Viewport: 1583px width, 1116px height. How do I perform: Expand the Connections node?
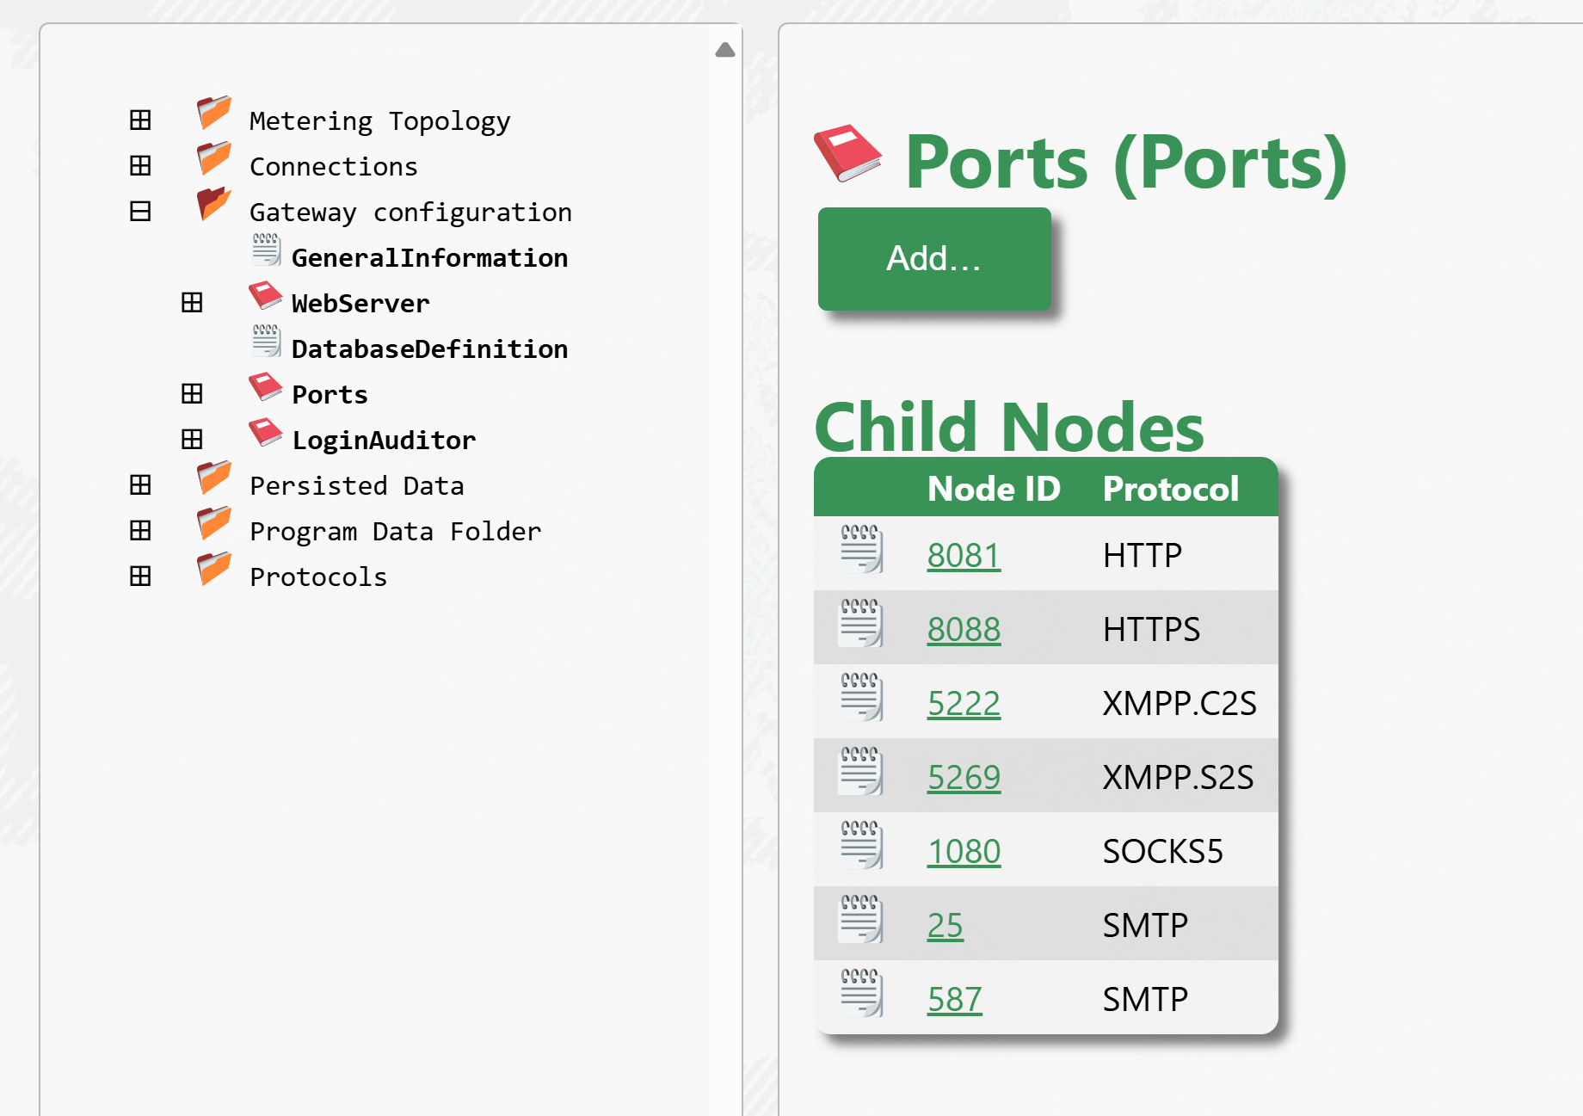pyautogui.click(x=140, y=165)
